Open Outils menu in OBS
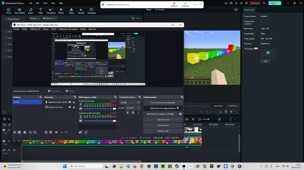This screenshot has height=170, width=304. coord(83,29)
